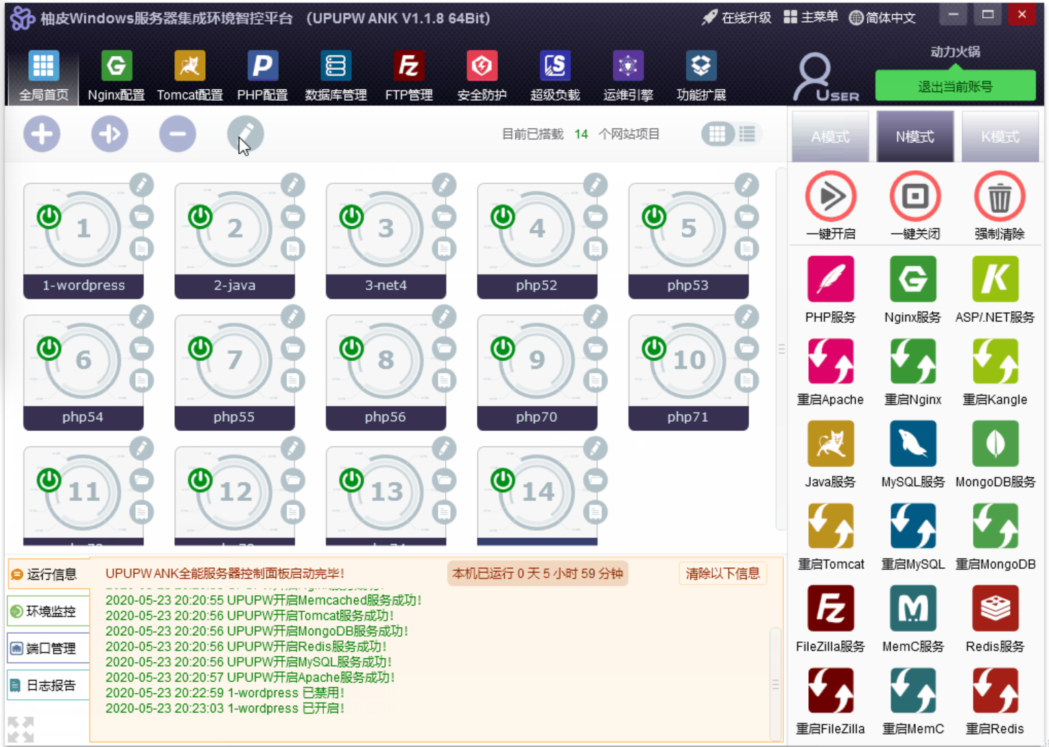
Task: Click 重启MemC icon
Action: (912, 691)
